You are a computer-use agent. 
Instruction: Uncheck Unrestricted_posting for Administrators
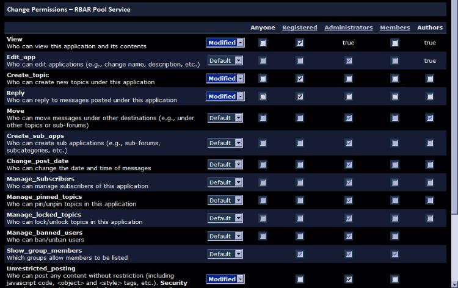pos(349,279)
